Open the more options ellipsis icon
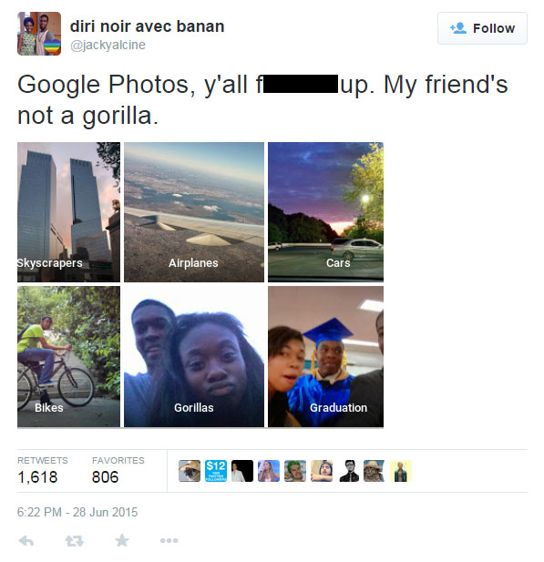Image resolution: width=544 pixels, height=562 pixels. (169, 540)
